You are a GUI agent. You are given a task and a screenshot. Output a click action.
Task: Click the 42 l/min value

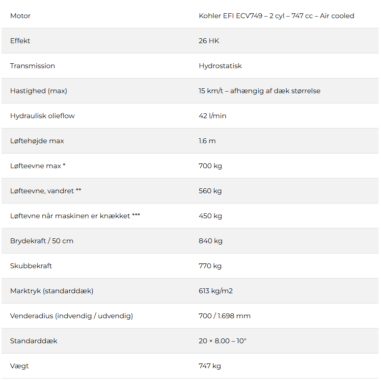[x=212, y=116]
